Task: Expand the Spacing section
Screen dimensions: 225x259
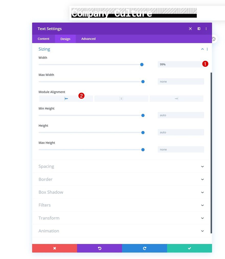Action: pos(121,166)
